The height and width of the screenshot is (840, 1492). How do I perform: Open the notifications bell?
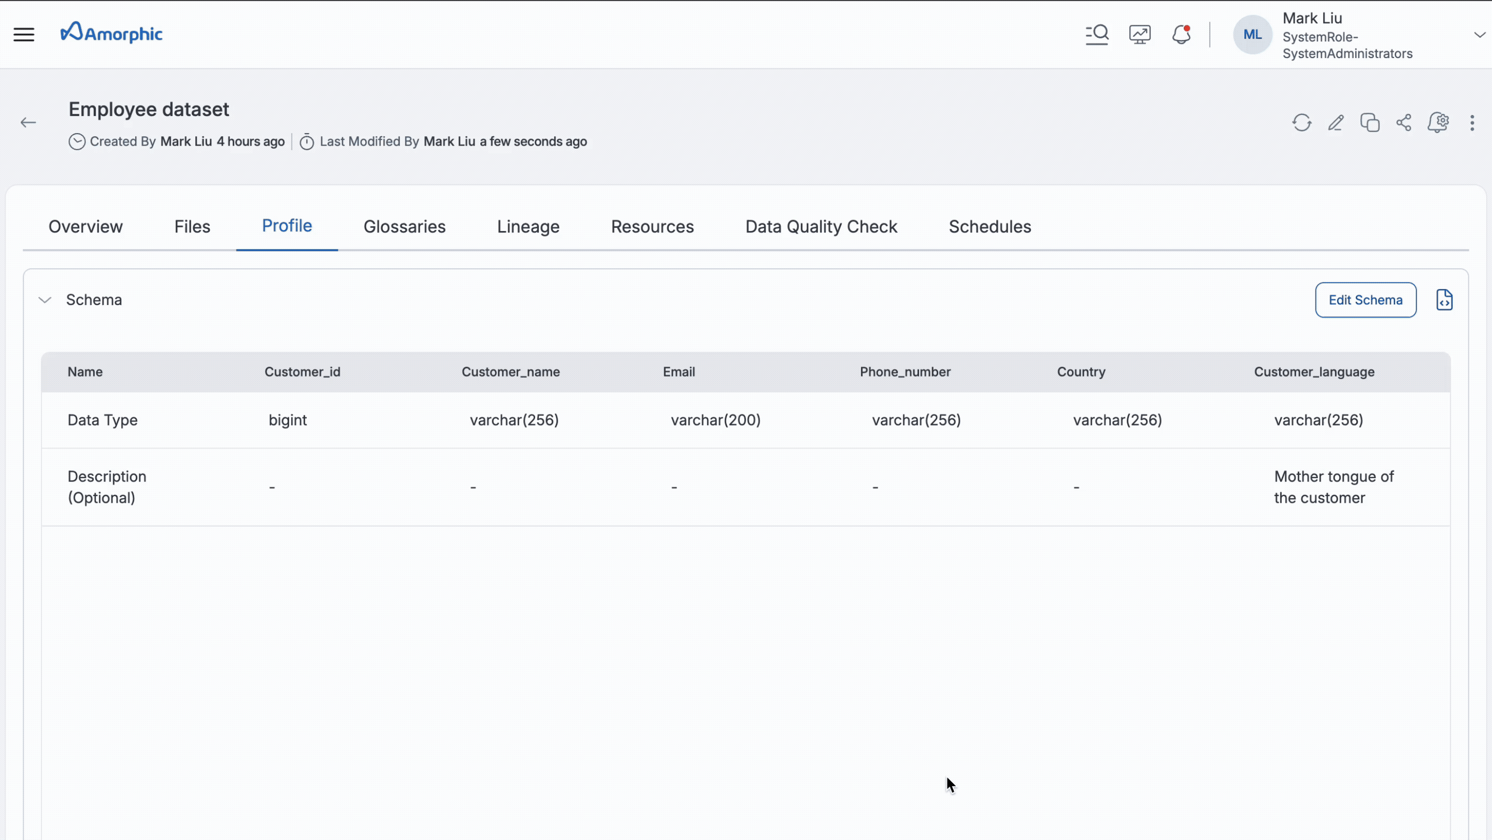(x=1181, y=34)
